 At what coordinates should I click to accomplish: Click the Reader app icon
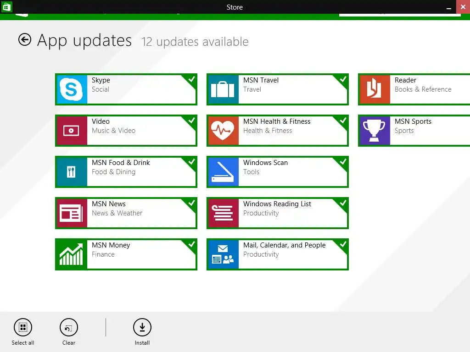(x=375, y=89)
